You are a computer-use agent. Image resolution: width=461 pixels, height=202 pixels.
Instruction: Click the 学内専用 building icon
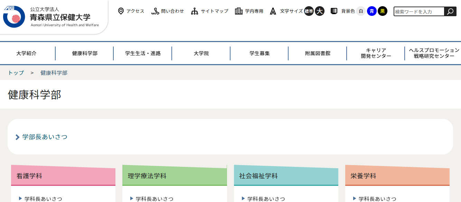[x=239, y=11]
